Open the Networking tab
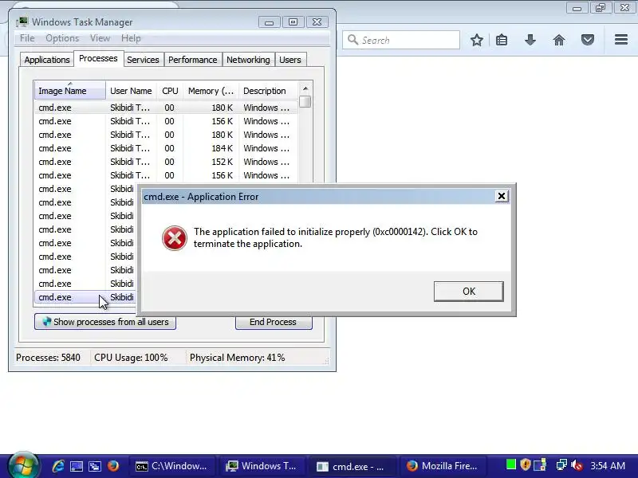The image size is (638, 478). tap(248, 60)
